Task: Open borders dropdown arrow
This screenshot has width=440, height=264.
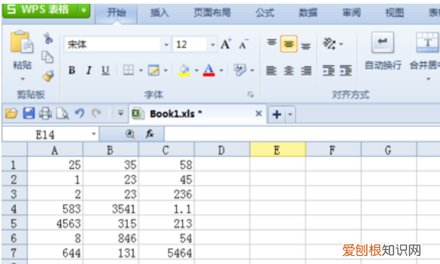Action: tap(141, 70)
